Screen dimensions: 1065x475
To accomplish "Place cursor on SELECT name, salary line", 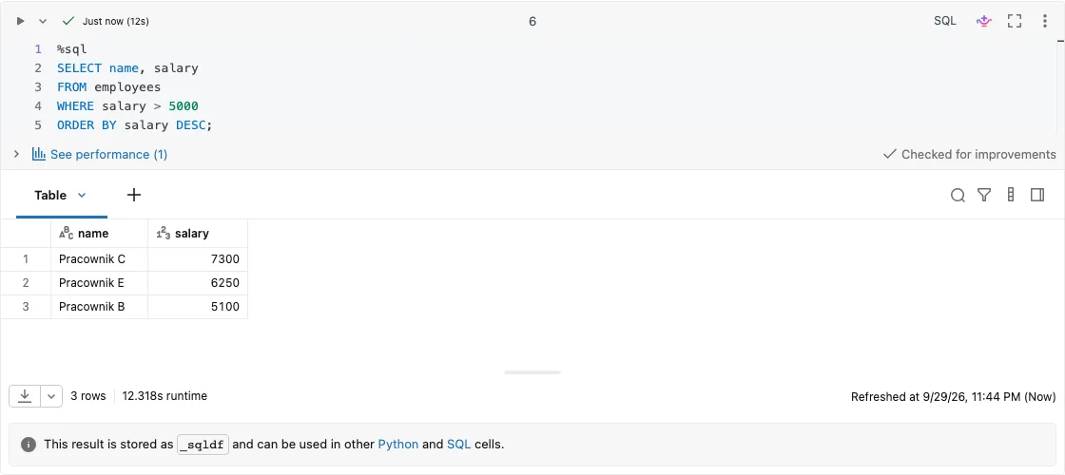I will (127, 67).
